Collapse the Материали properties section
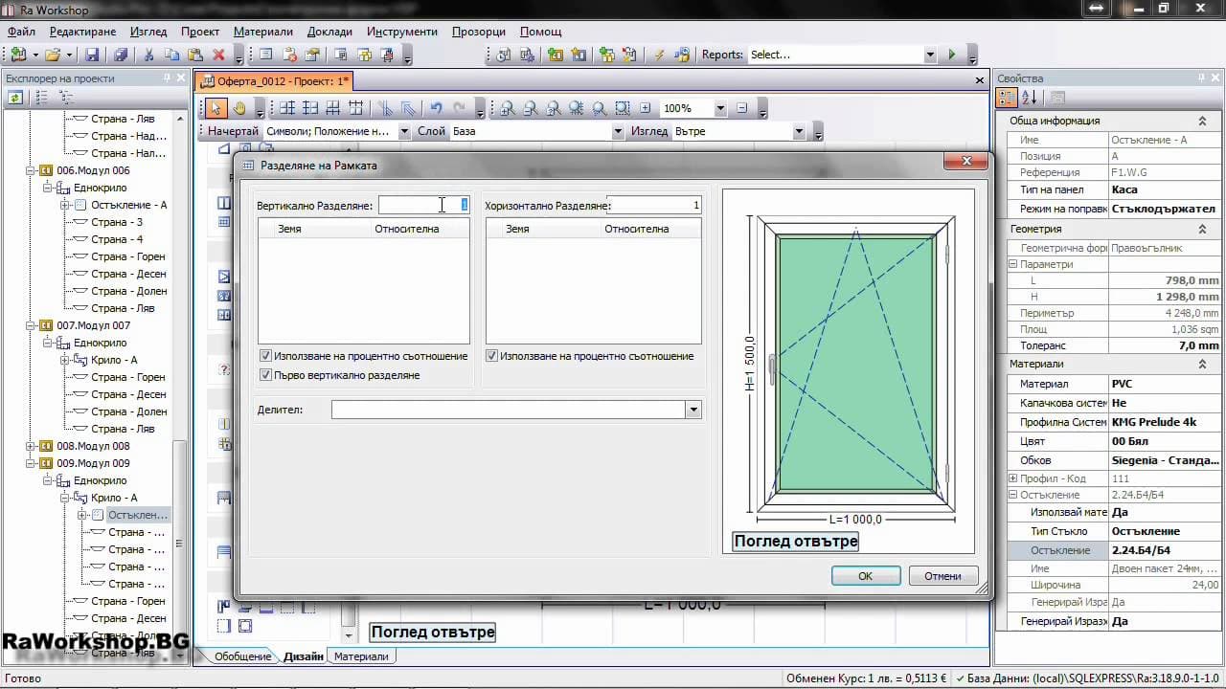 pos(1202,365)
